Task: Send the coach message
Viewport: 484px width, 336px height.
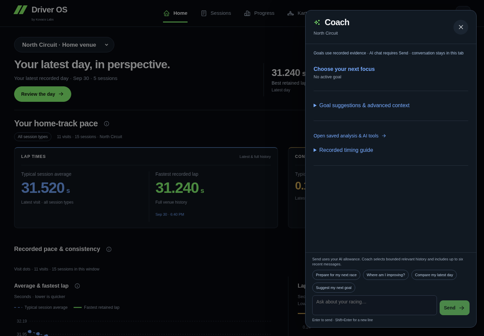Action: tap(454, 308)
